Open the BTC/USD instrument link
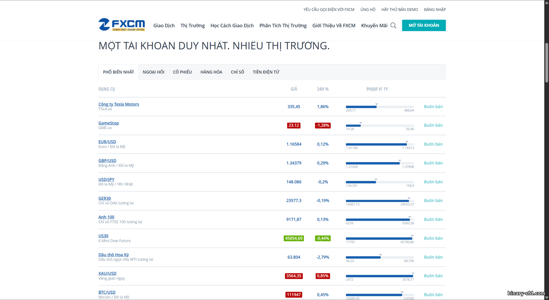This screenshot has width=549, height=300. point(107,292)
